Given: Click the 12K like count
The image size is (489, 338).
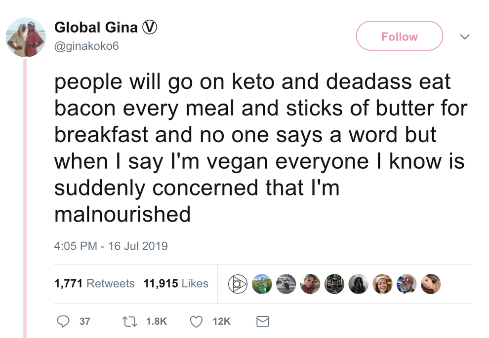Looking at the screenshot, I should tap(221, 321).
